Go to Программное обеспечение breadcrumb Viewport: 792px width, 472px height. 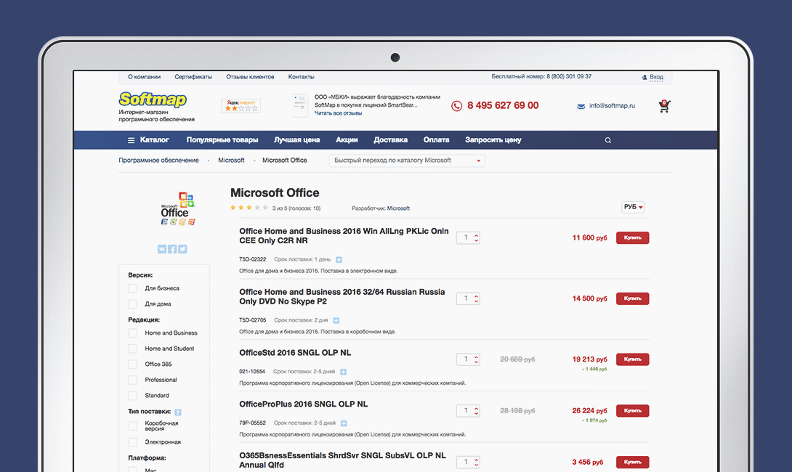coord(158,160)
